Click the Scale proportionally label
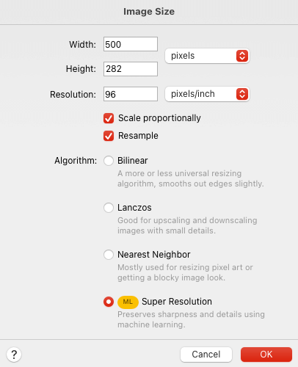This screenshot has height=367, width=298. click(x=159, y=118)
